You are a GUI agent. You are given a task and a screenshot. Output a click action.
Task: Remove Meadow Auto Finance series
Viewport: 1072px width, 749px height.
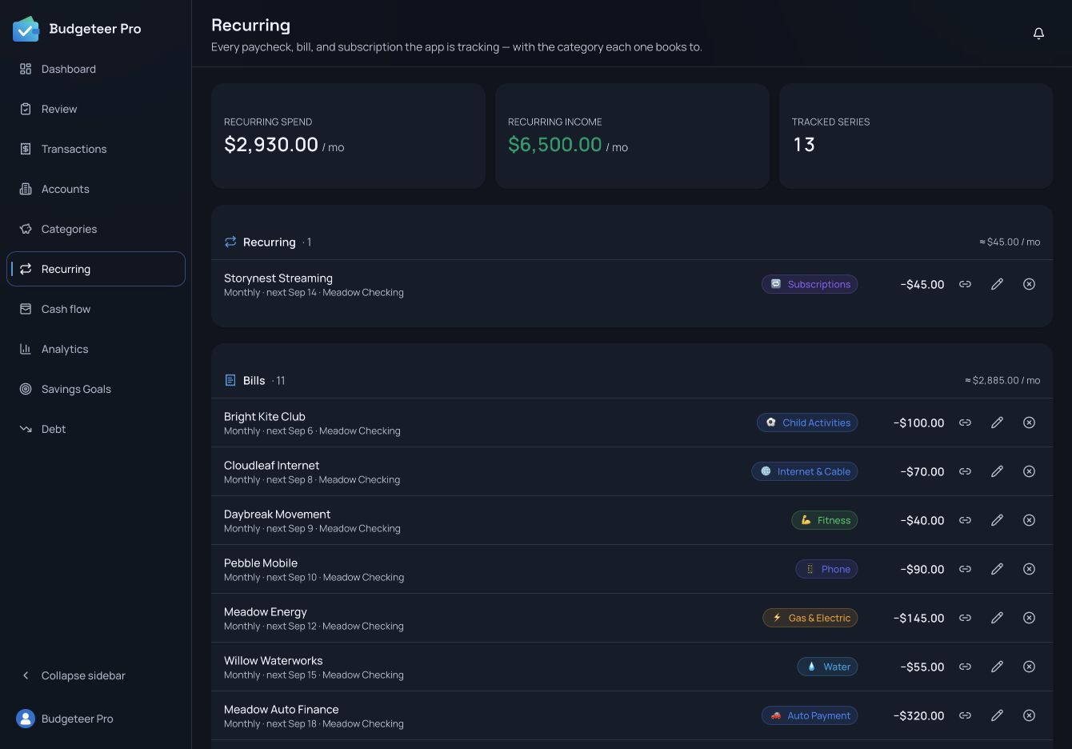[1030, 715]
